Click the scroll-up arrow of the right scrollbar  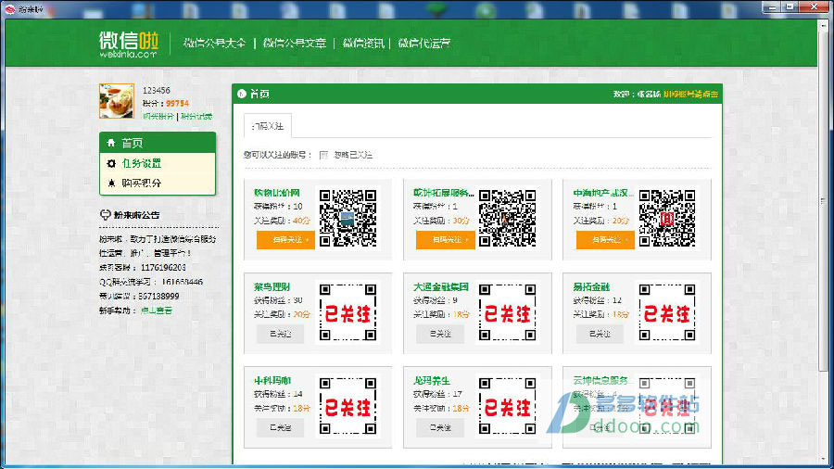tap(824, 24)
